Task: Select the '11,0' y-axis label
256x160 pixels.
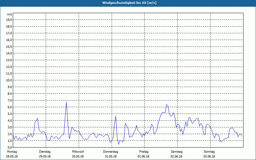Action: click(9, 74)
